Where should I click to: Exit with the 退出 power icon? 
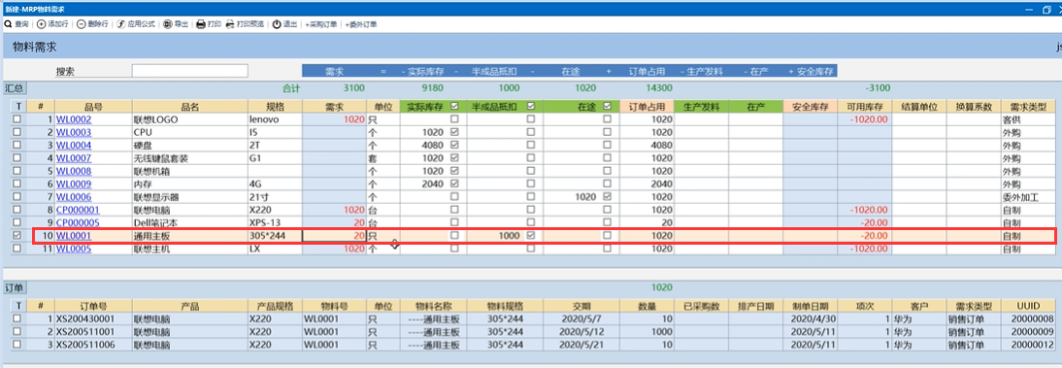284,24
